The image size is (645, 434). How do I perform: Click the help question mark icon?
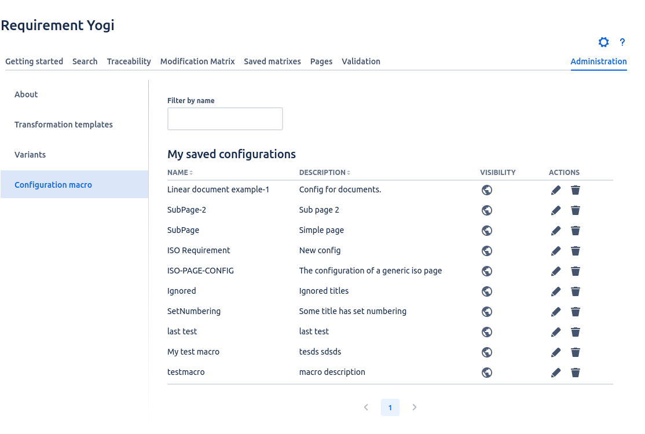(622, 42)
